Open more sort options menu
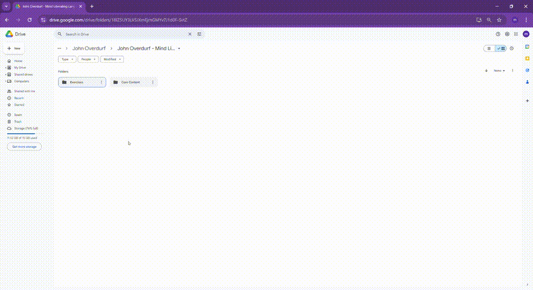Screen dimensions: 533x290 512,71
